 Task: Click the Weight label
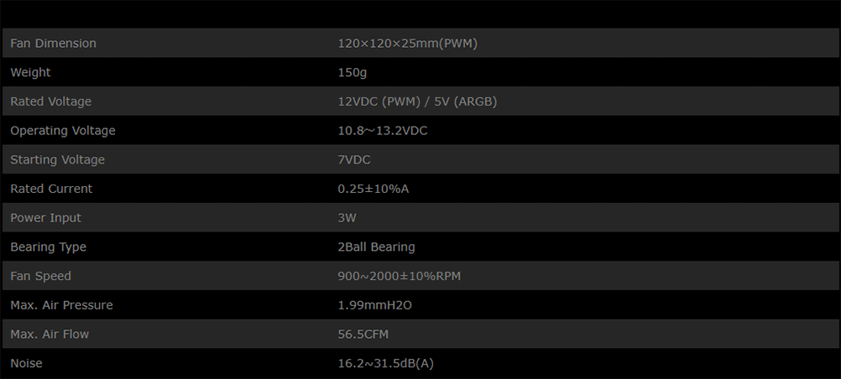tap(30, 73)
